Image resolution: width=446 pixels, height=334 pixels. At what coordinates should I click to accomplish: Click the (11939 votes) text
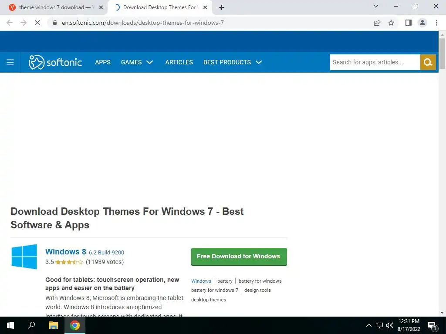pos(105,262)
